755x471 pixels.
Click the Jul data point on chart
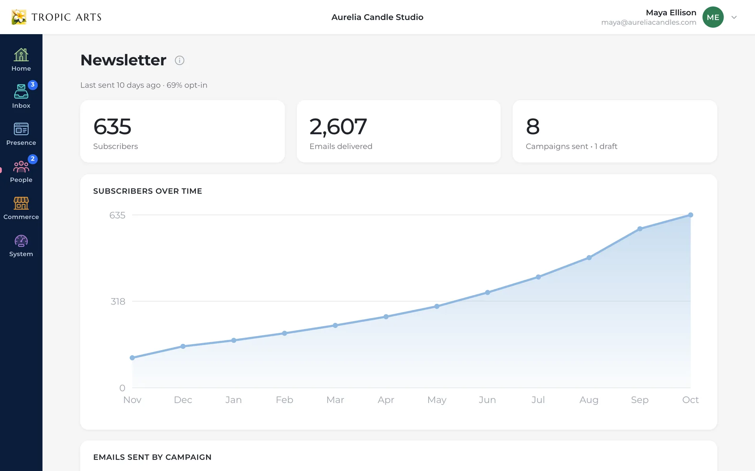538,277
